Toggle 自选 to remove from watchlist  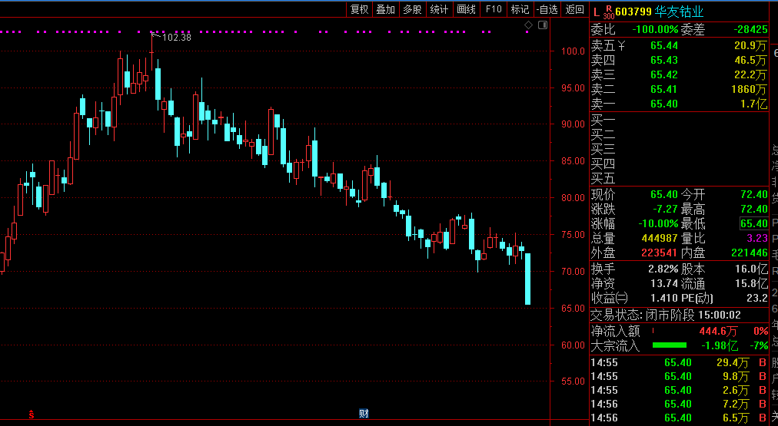[547, 9]
